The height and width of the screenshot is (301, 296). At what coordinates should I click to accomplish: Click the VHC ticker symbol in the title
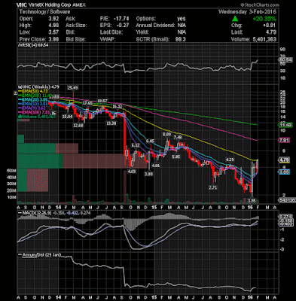(x=22, y=5)
